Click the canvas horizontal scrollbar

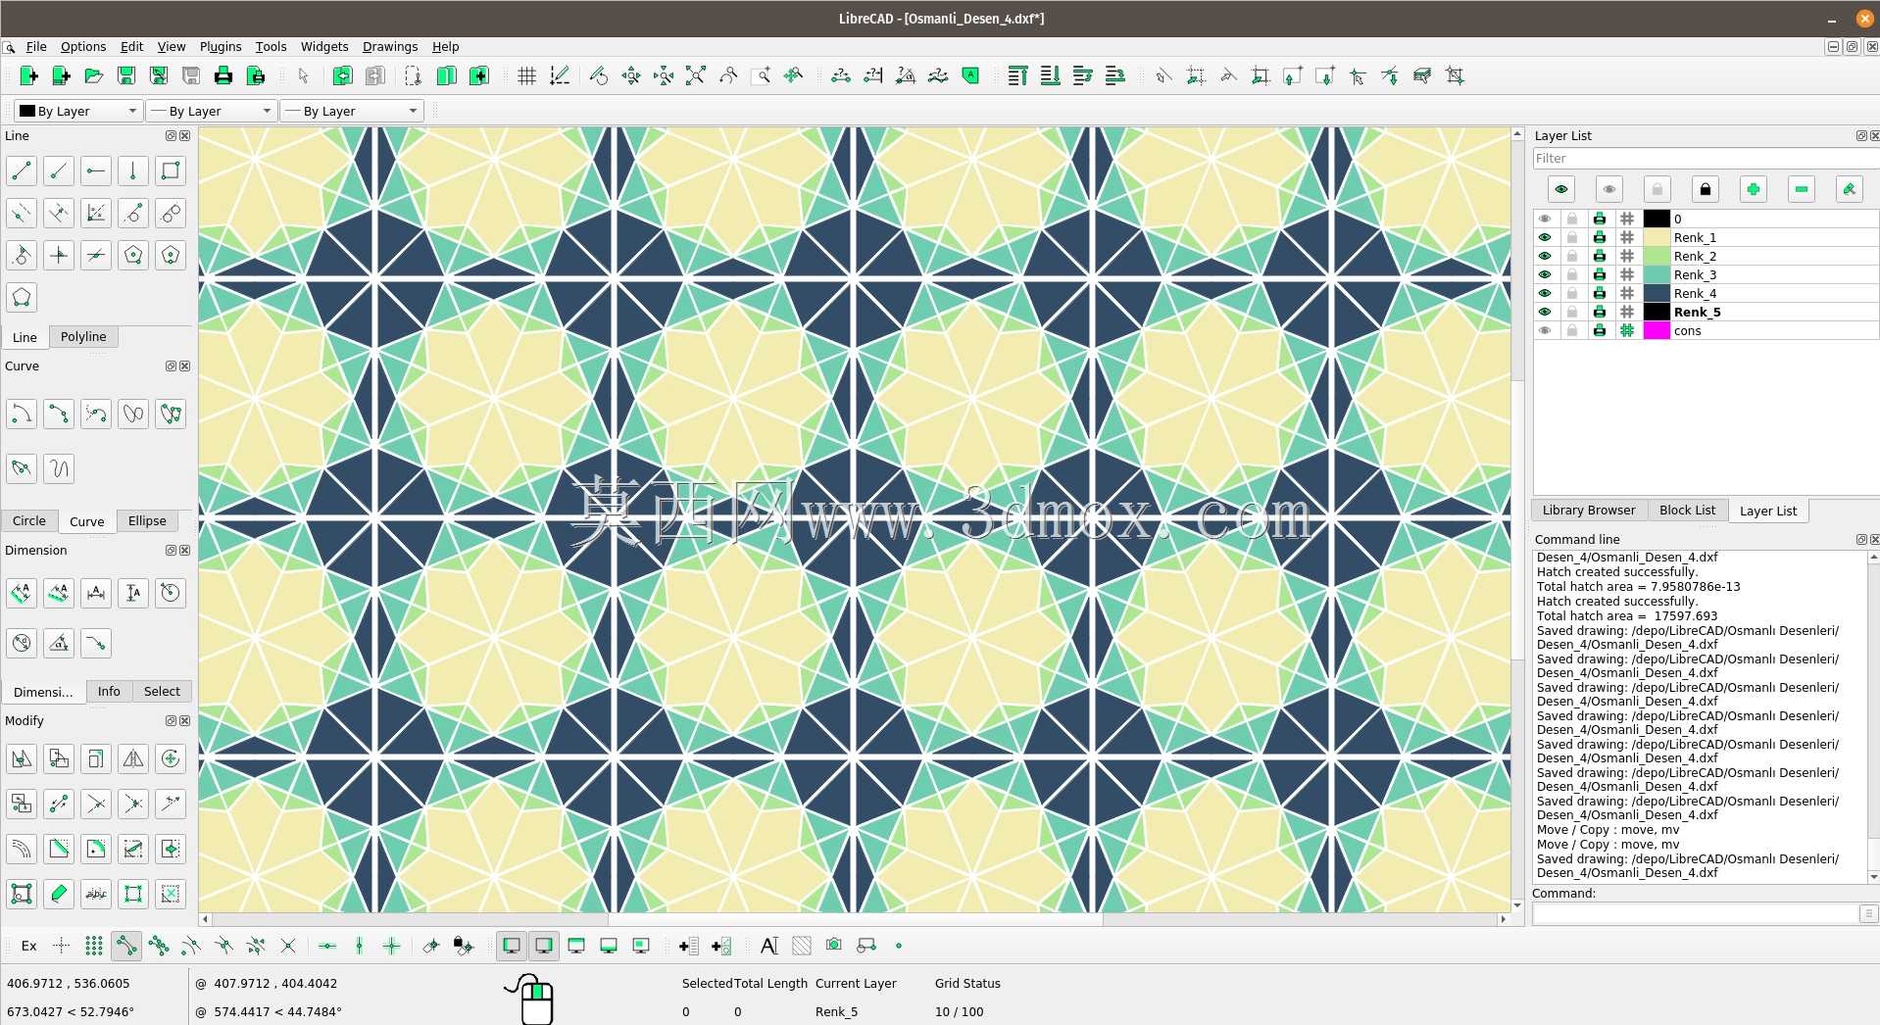coord(854,919)
